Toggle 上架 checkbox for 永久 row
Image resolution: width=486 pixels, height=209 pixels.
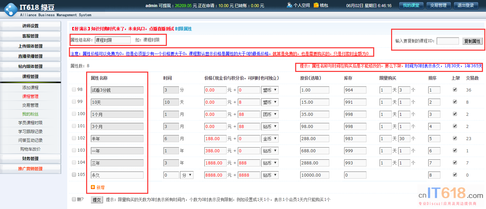tap(455, 175)
